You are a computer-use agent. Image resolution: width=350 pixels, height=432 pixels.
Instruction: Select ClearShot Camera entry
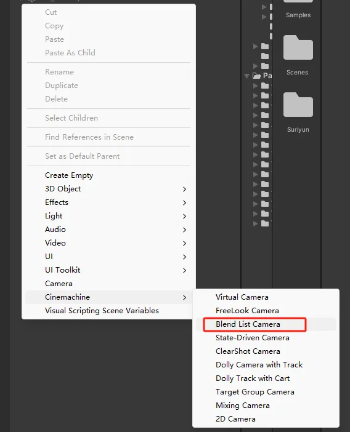[266, 351]
